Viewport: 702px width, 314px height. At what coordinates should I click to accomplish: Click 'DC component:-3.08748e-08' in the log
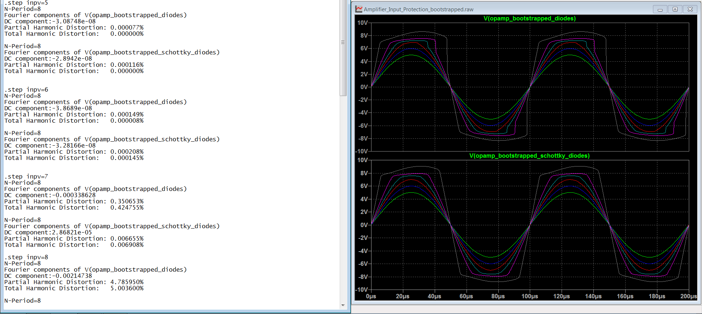point(50,21)
